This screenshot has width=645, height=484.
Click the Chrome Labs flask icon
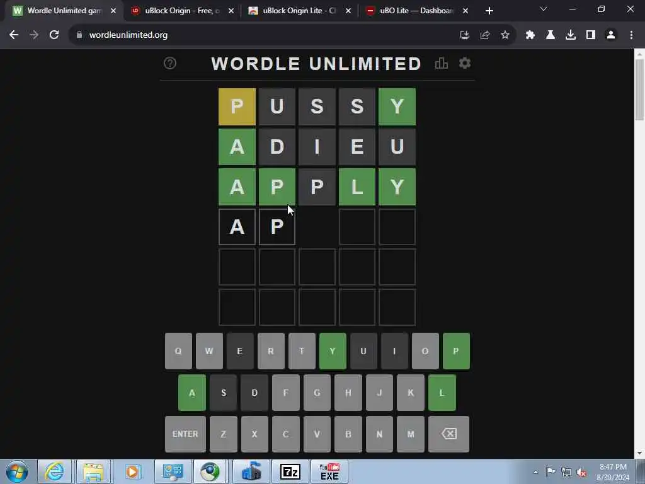click(551, 35)
